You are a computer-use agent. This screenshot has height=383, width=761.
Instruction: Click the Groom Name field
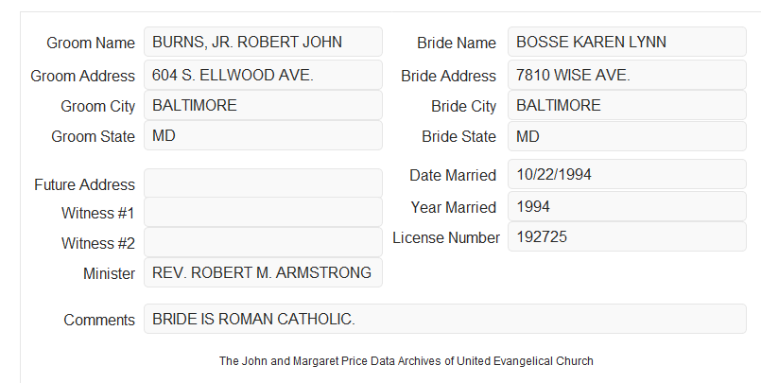click(x=263, y=42)
